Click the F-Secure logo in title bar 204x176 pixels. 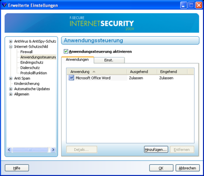[4, 5]
